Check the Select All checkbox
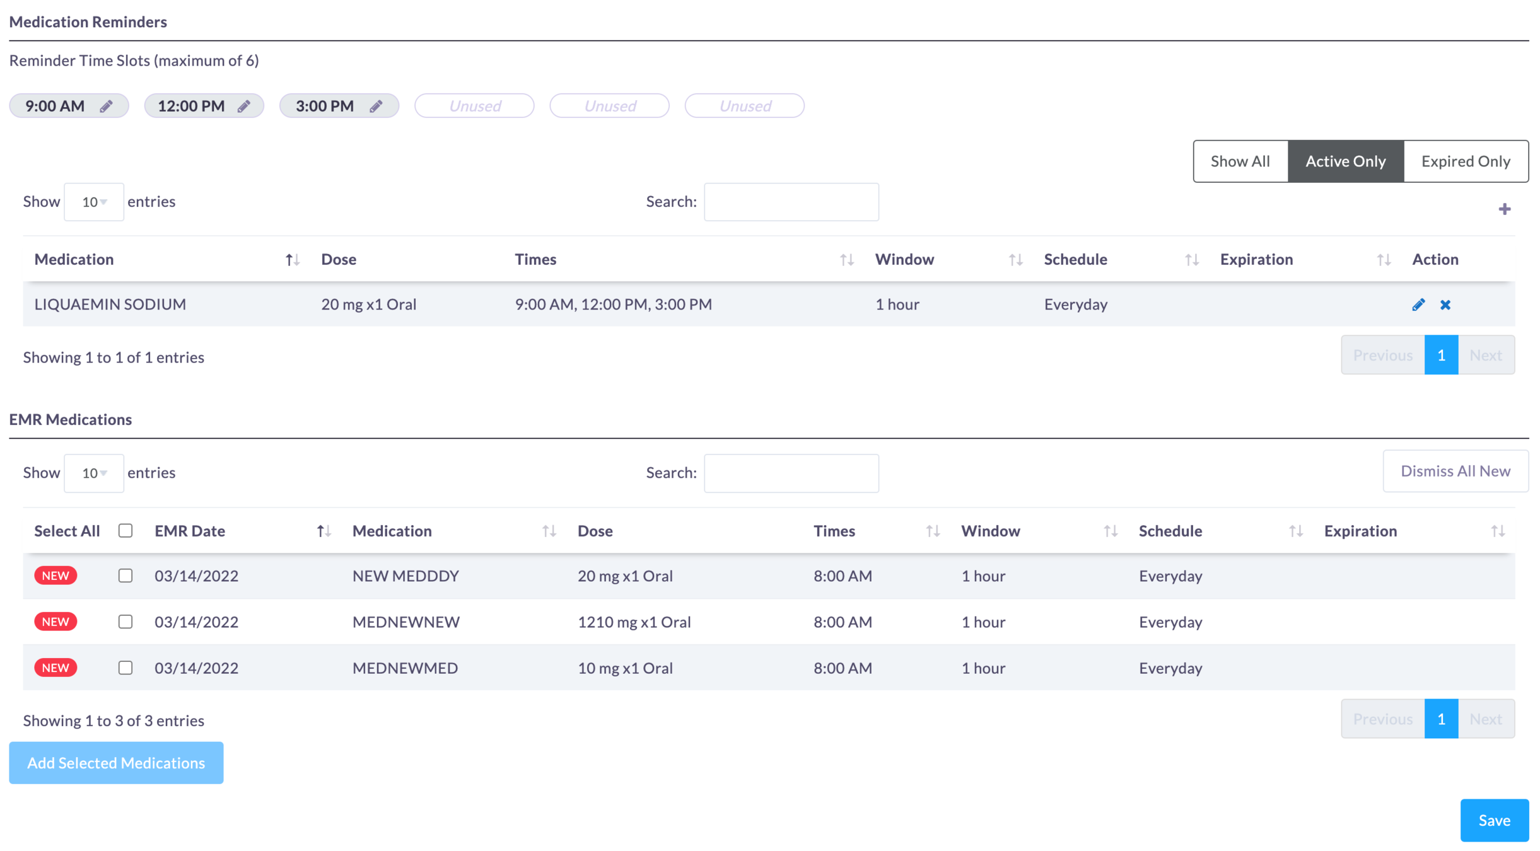Viewport: 1540px width, 851px height. 125,531
